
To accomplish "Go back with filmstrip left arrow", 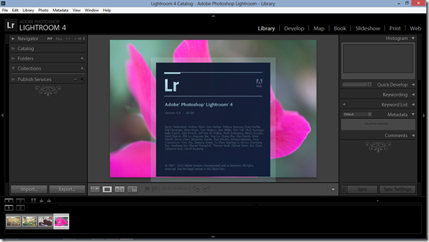I will [x=41, y=201].
